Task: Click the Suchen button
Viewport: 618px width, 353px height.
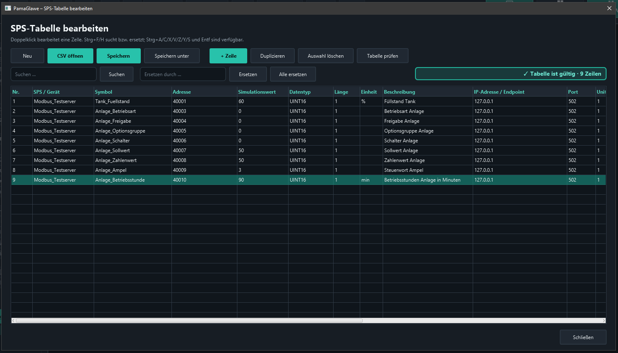Action: (117, 74)
